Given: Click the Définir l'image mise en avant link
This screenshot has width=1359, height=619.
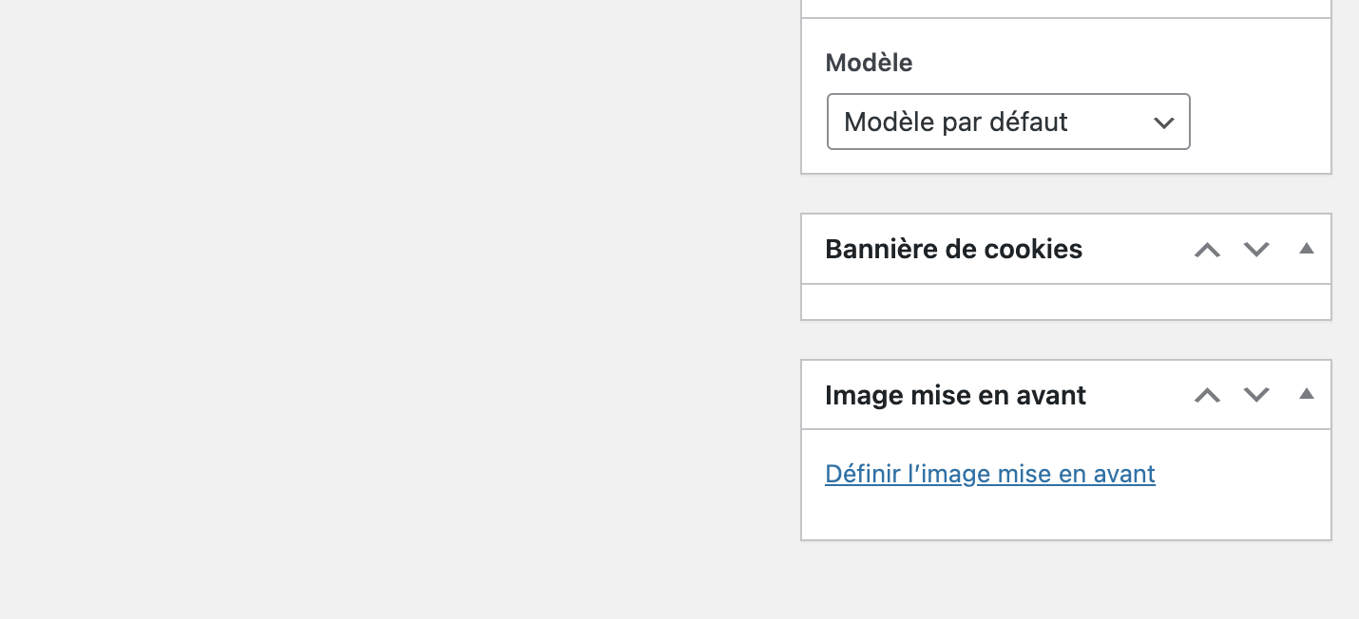Looking at the screenshot, I should click(989, 474).
